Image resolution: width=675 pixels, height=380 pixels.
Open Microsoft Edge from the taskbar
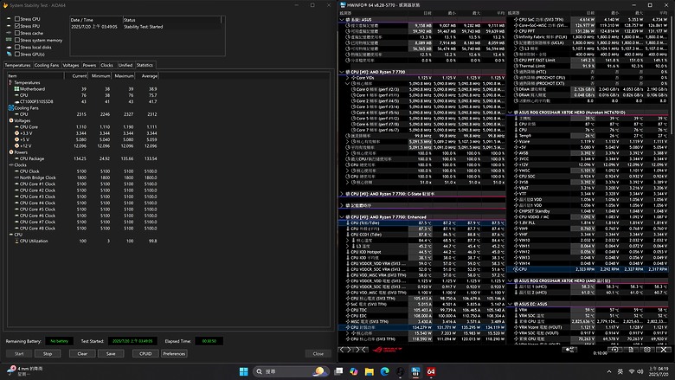(385, 371)
